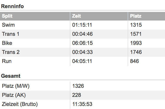Image resolution: width=165 pixels, height=109 pixels.
Task: Select the Trans 1 row label
Action: pyautogui.click(x=11, y=34)
